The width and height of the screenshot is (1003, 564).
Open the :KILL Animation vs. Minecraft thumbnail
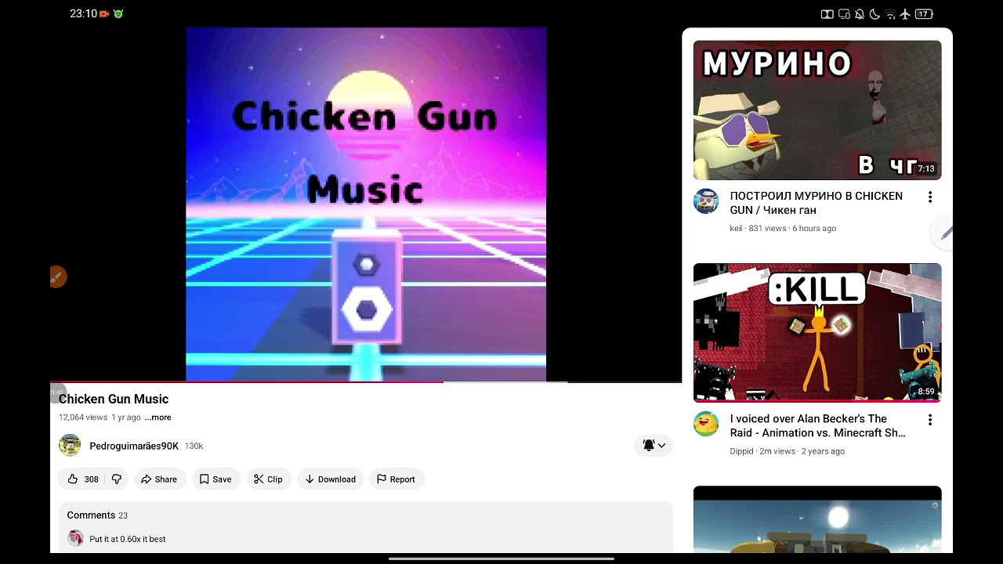[817, 333]
